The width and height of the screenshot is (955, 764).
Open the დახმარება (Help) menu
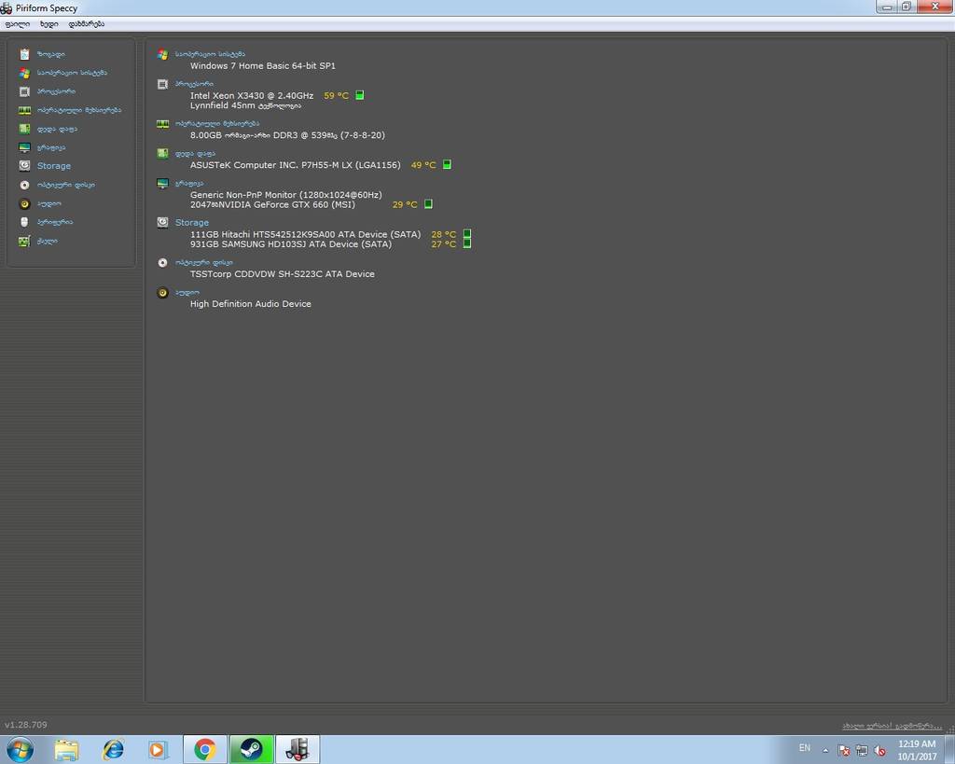point(87,23)
